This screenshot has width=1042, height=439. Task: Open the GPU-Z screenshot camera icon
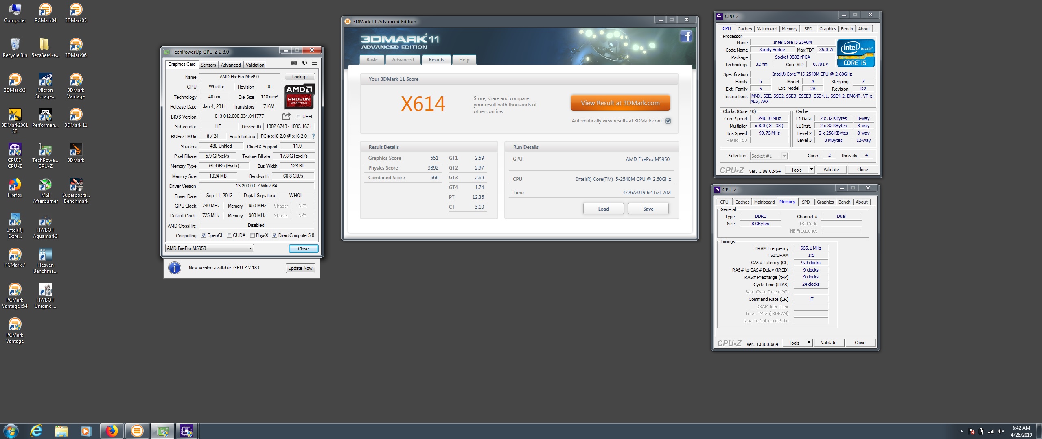(293, 63)
